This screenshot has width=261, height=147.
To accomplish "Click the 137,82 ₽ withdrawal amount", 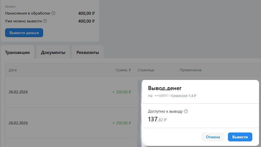I will [x=157, y=119].
